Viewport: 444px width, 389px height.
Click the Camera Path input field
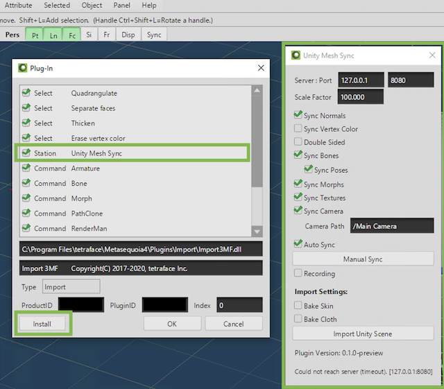392,226
